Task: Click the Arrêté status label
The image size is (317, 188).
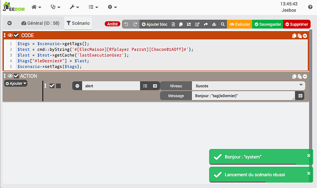Action: point(113,24)
